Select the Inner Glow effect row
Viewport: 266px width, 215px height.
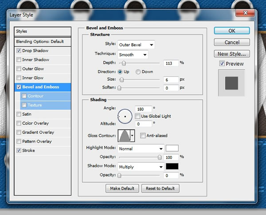(x=43, y=78)
